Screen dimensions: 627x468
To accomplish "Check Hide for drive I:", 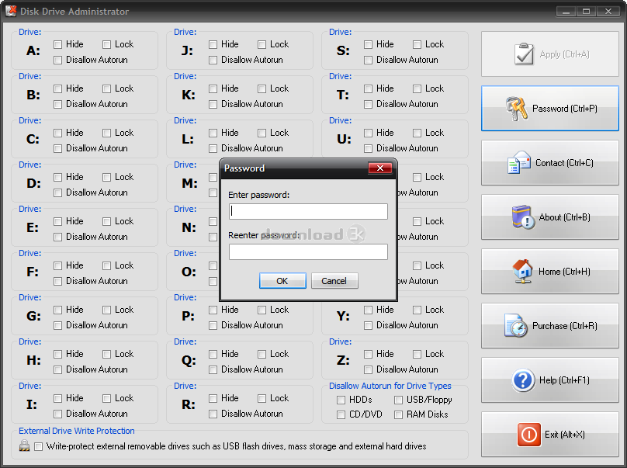I will 58,398.
